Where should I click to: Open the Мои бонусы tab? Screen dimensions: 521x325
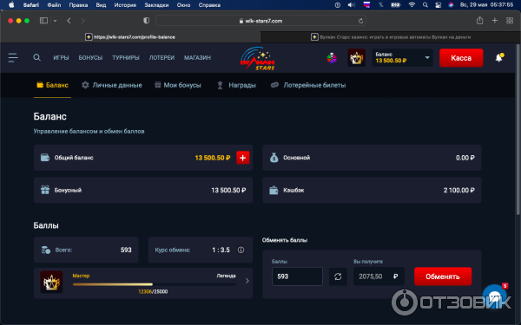(x=178, y=85)
